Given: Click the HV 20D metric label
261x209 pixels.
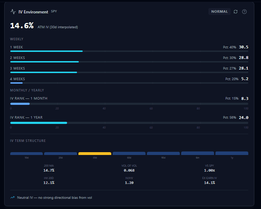Looking at the screenshot, I should point(49,178).
